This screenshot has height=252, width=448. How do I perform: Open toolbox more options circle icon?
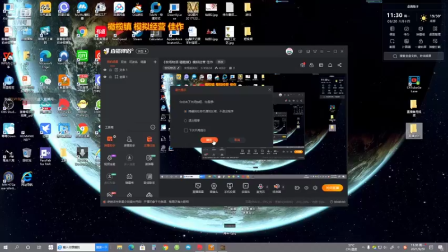[x=153, y=127]
